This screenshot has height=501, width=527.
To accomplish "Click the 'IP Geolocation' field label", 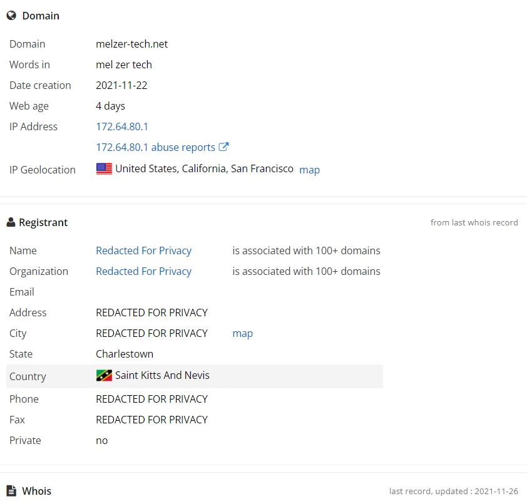I will 43,170.
